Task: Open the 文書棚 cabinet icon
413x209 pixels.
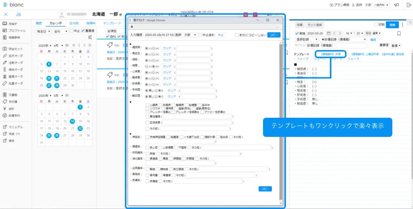Action: (x=4, y=95)
